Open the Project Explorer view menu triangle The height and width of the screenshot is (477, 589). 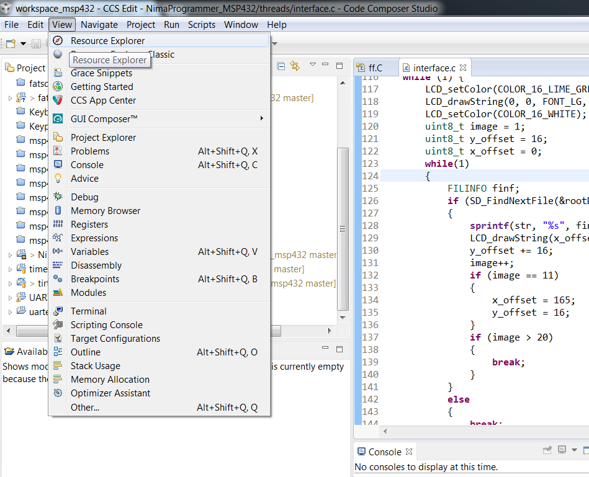click(313, 65)
